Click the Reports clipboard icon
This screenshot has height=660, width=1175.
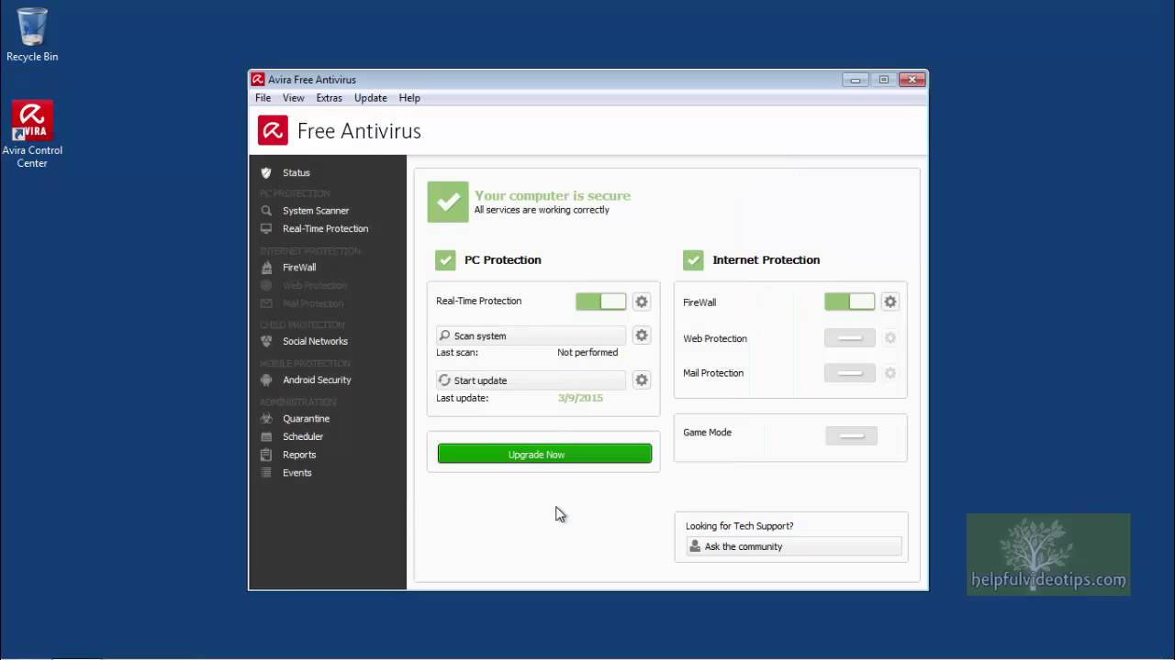[x=266, y=455]
